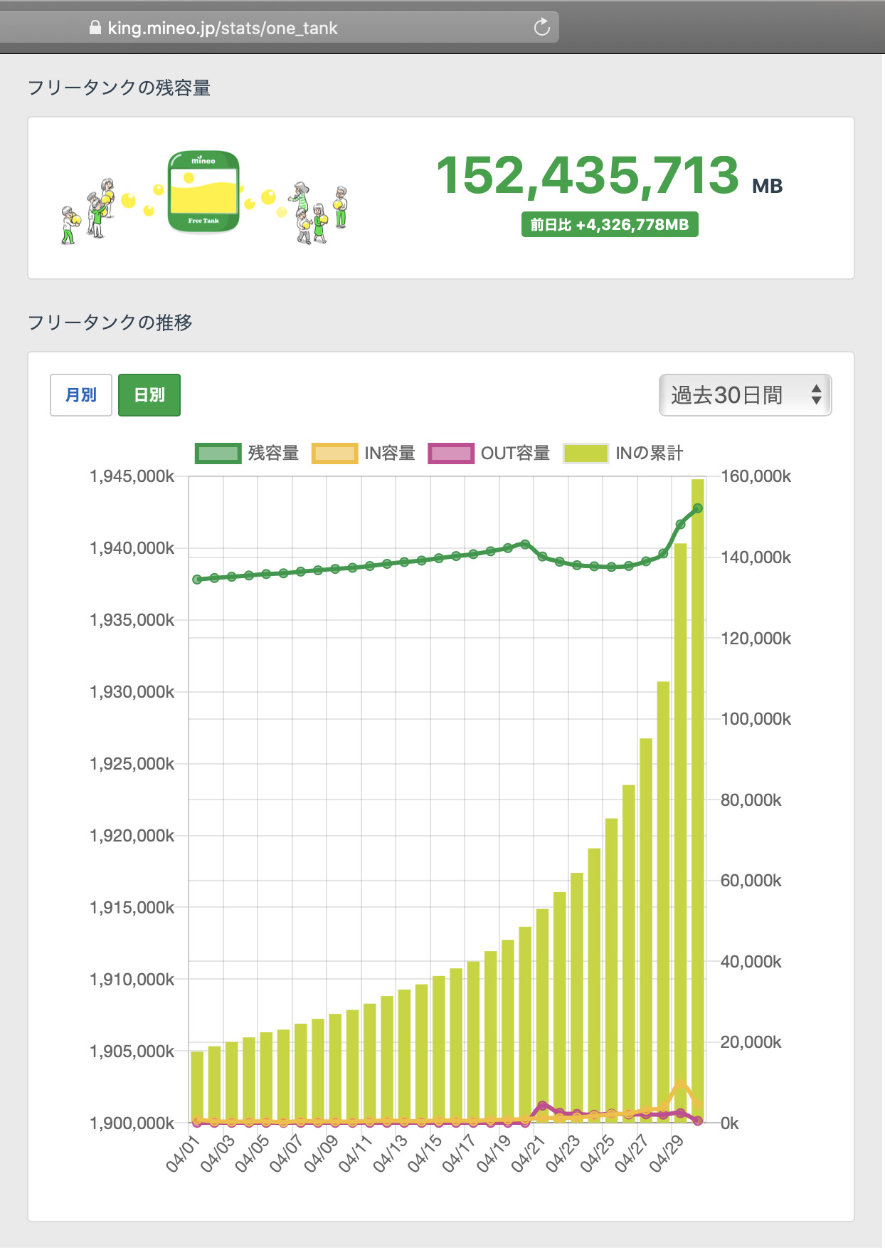The image size is (885, 1248).
Task: Select the 日別 daily view tab
Action: 149,395
